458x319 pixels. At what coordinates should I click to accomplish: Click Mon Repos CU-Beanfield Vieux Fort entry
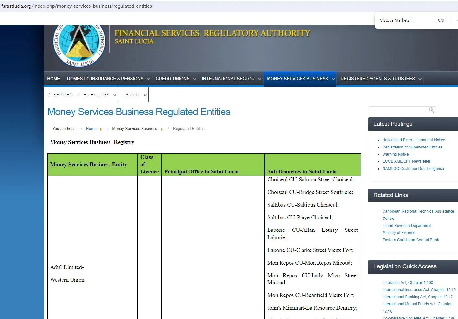[311, 295]
